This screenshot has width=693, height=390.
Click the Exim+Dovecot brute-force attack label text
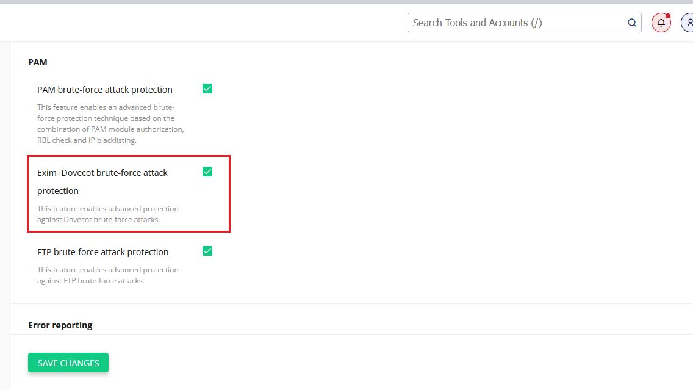[102, 173]
